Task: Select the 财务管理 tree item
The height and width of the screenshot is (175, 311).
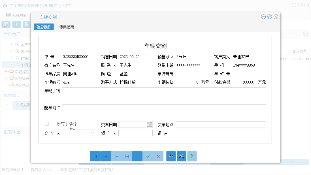Action: click(22, 78)
